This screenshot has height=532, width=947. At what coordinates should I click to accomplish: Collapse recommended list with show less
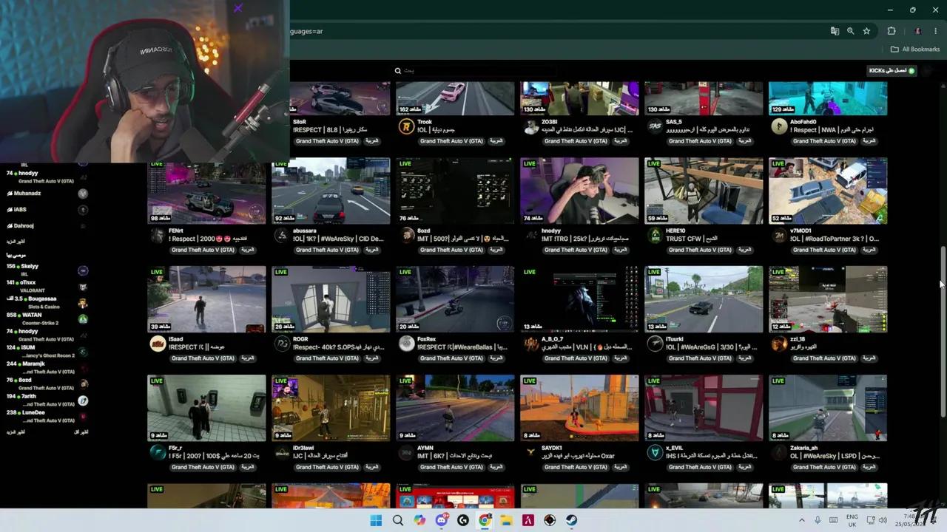[81, 432]
